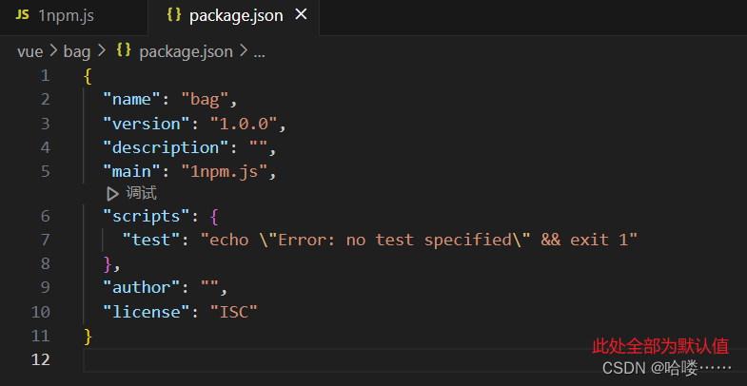Screen dimensions: 747x386
Task: Click the "scripts" key on line 6
Action: (x=147, y=217)
